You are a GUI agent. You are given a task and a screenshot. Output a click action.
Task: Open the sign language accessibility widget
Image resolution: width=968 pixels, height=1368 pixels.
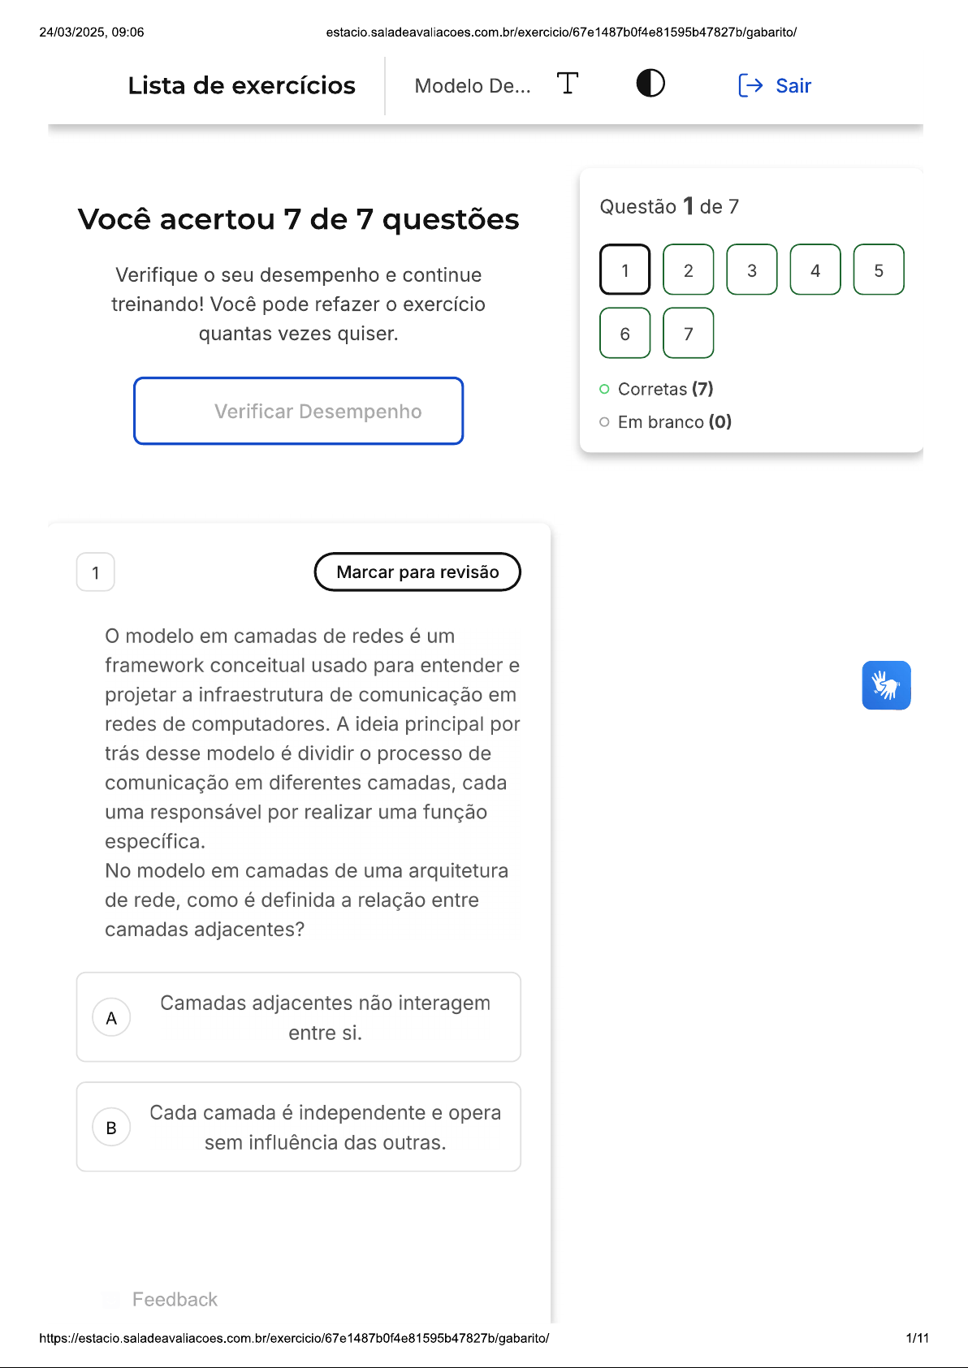(x=886, y=685)
